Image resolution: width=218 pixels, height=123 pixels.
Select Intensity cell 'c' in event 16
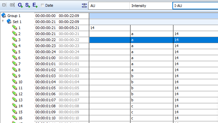(152, 118)
